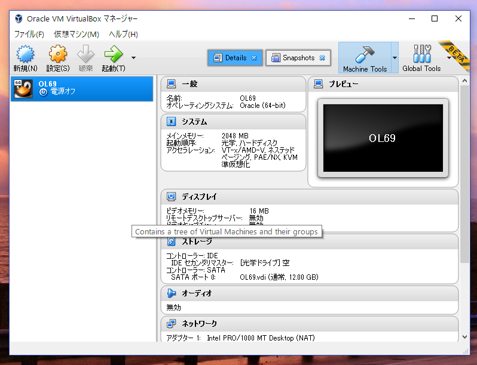
Task: Click the OL69 penguin OS icon
Action: (23, 89)
